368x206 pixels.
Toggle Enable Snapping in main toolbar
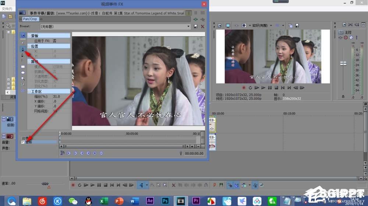tap(230, 185)
